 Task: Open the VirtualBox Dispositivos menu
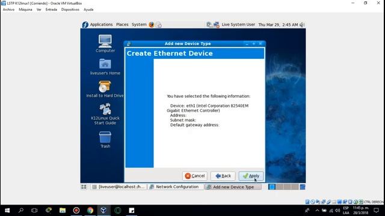click(x=70, y=10)
